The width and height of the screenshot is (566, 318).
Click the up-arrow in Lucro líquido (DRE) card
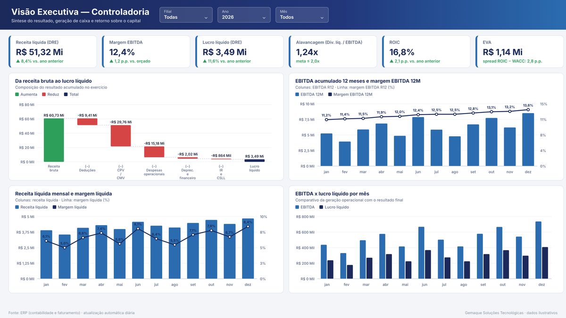point(205,61)
